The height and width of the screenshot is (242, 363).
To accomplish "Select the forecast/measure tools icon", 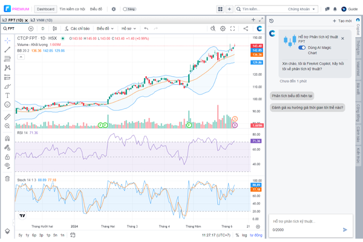I will coord(7,77).
